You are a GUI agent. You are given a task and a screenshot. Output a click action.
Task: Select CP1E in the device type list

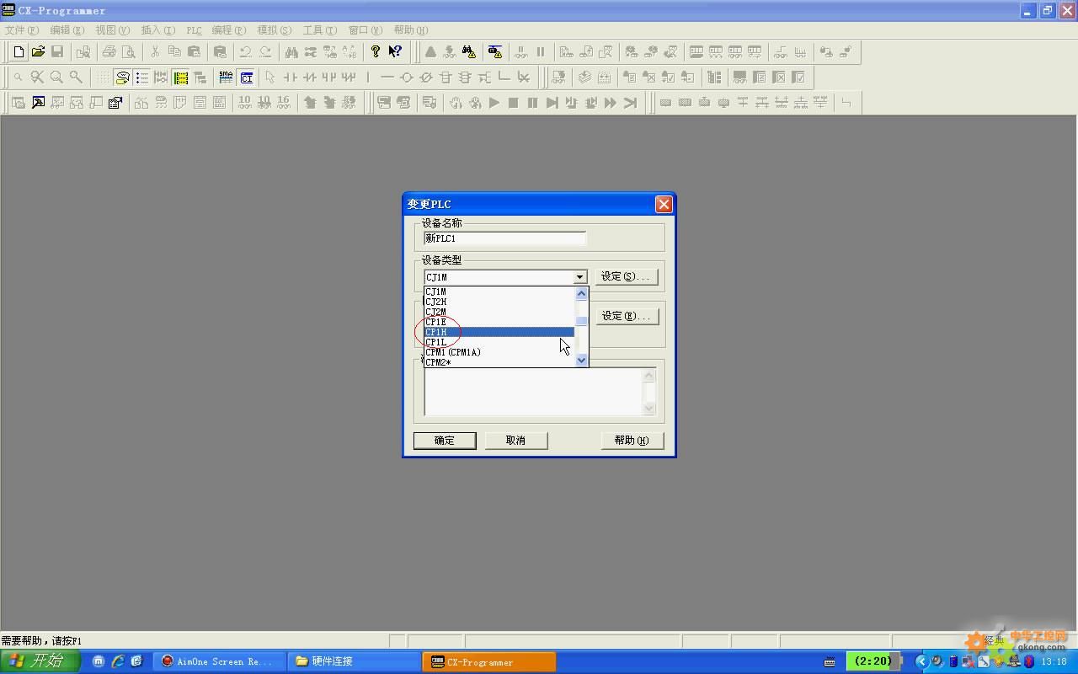click(499, 322)
